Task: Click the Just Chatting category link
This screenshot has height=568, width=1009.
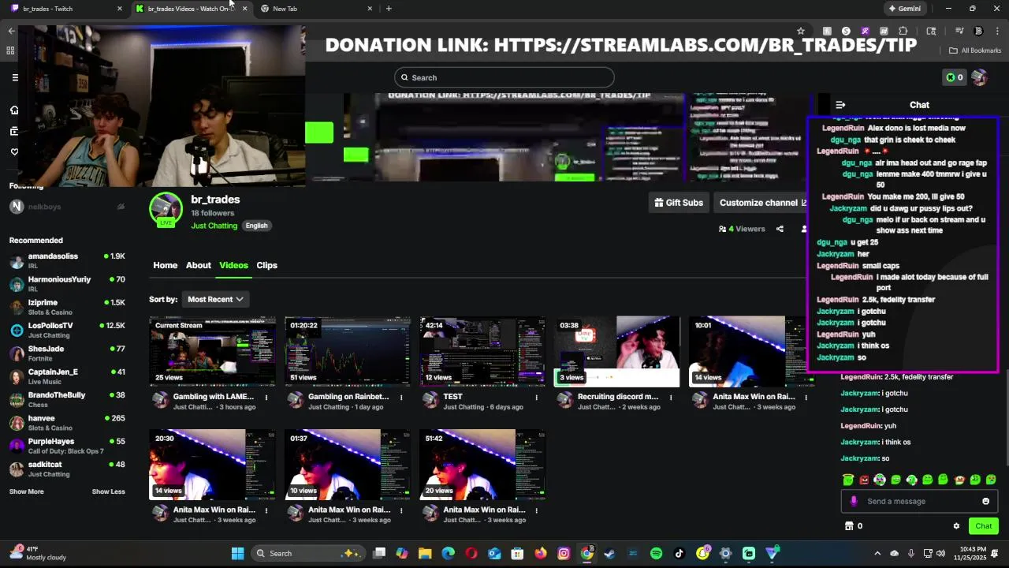Action: pos(214,226)
